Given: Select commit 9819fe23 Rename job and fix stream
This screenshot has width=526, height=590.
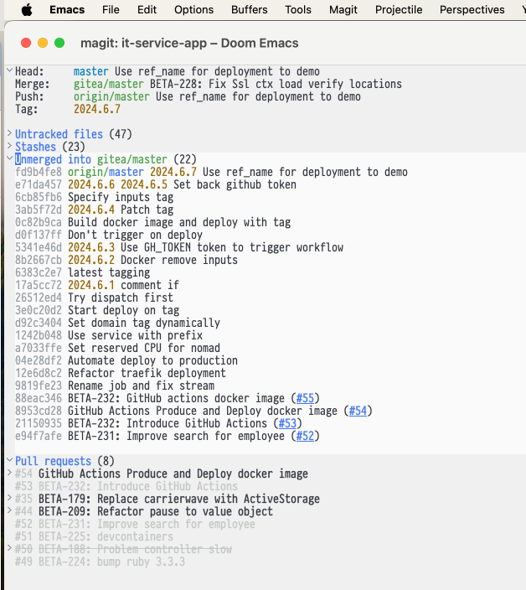Looking at the screenshot, I should tap(115, 386).
